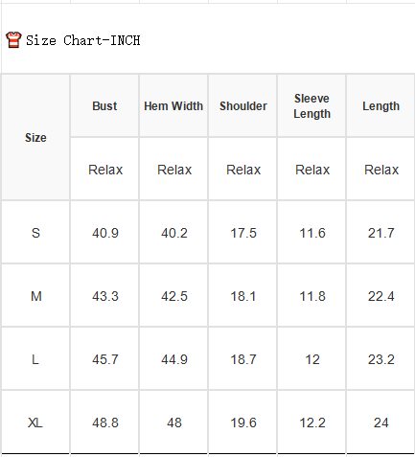The image size is (415, 457).
Task: Select the Length column header
Action: pyautogui.click(x=380, y=106)
